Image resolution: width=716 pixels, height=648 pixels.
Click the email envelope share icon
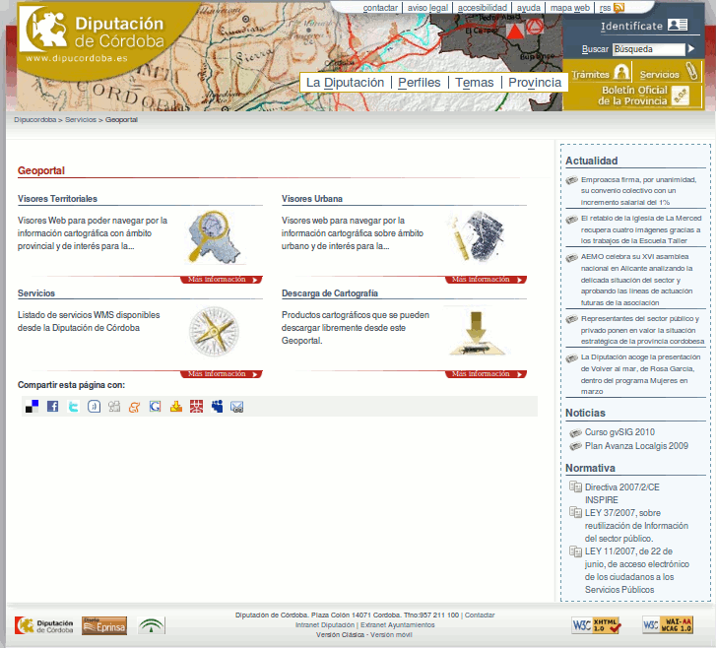pyautogui.click(x=237, y=407)
